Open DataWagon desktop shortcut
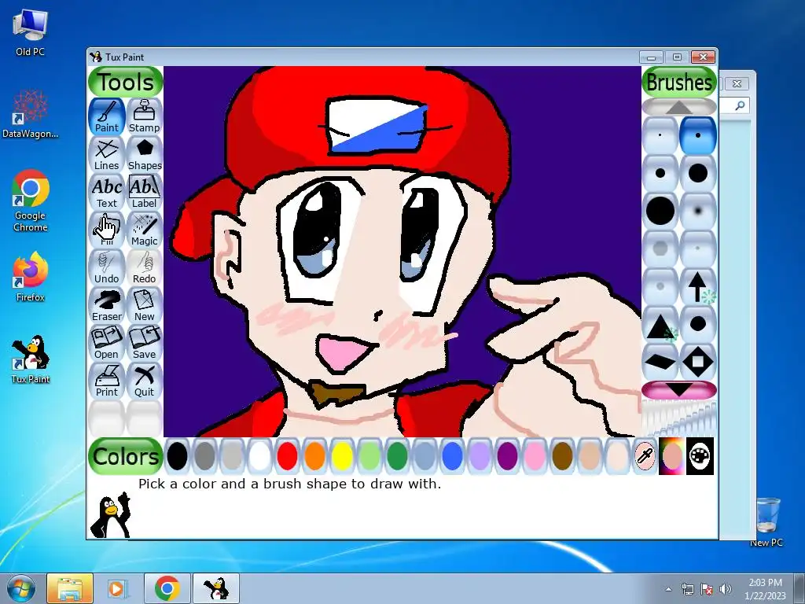This screenshot has width=805, height=604. click(31, 113)
